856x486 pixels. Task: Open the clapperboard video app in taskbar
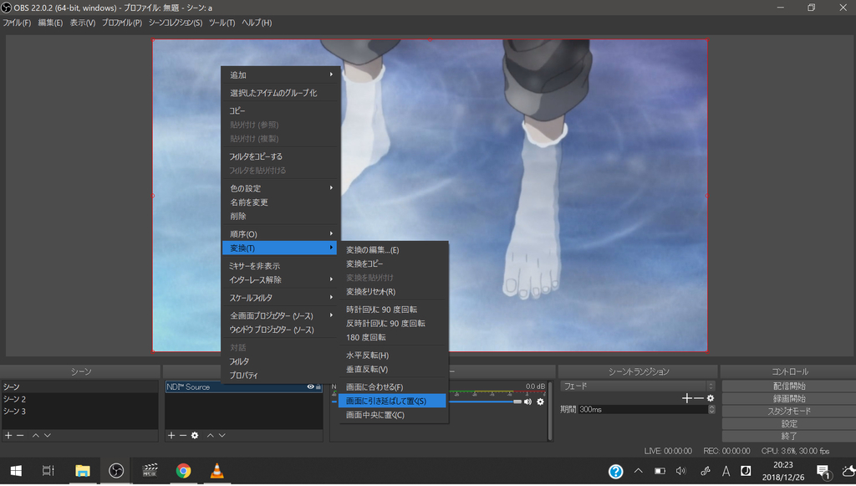pyautogui.click(x=150, y=471)
